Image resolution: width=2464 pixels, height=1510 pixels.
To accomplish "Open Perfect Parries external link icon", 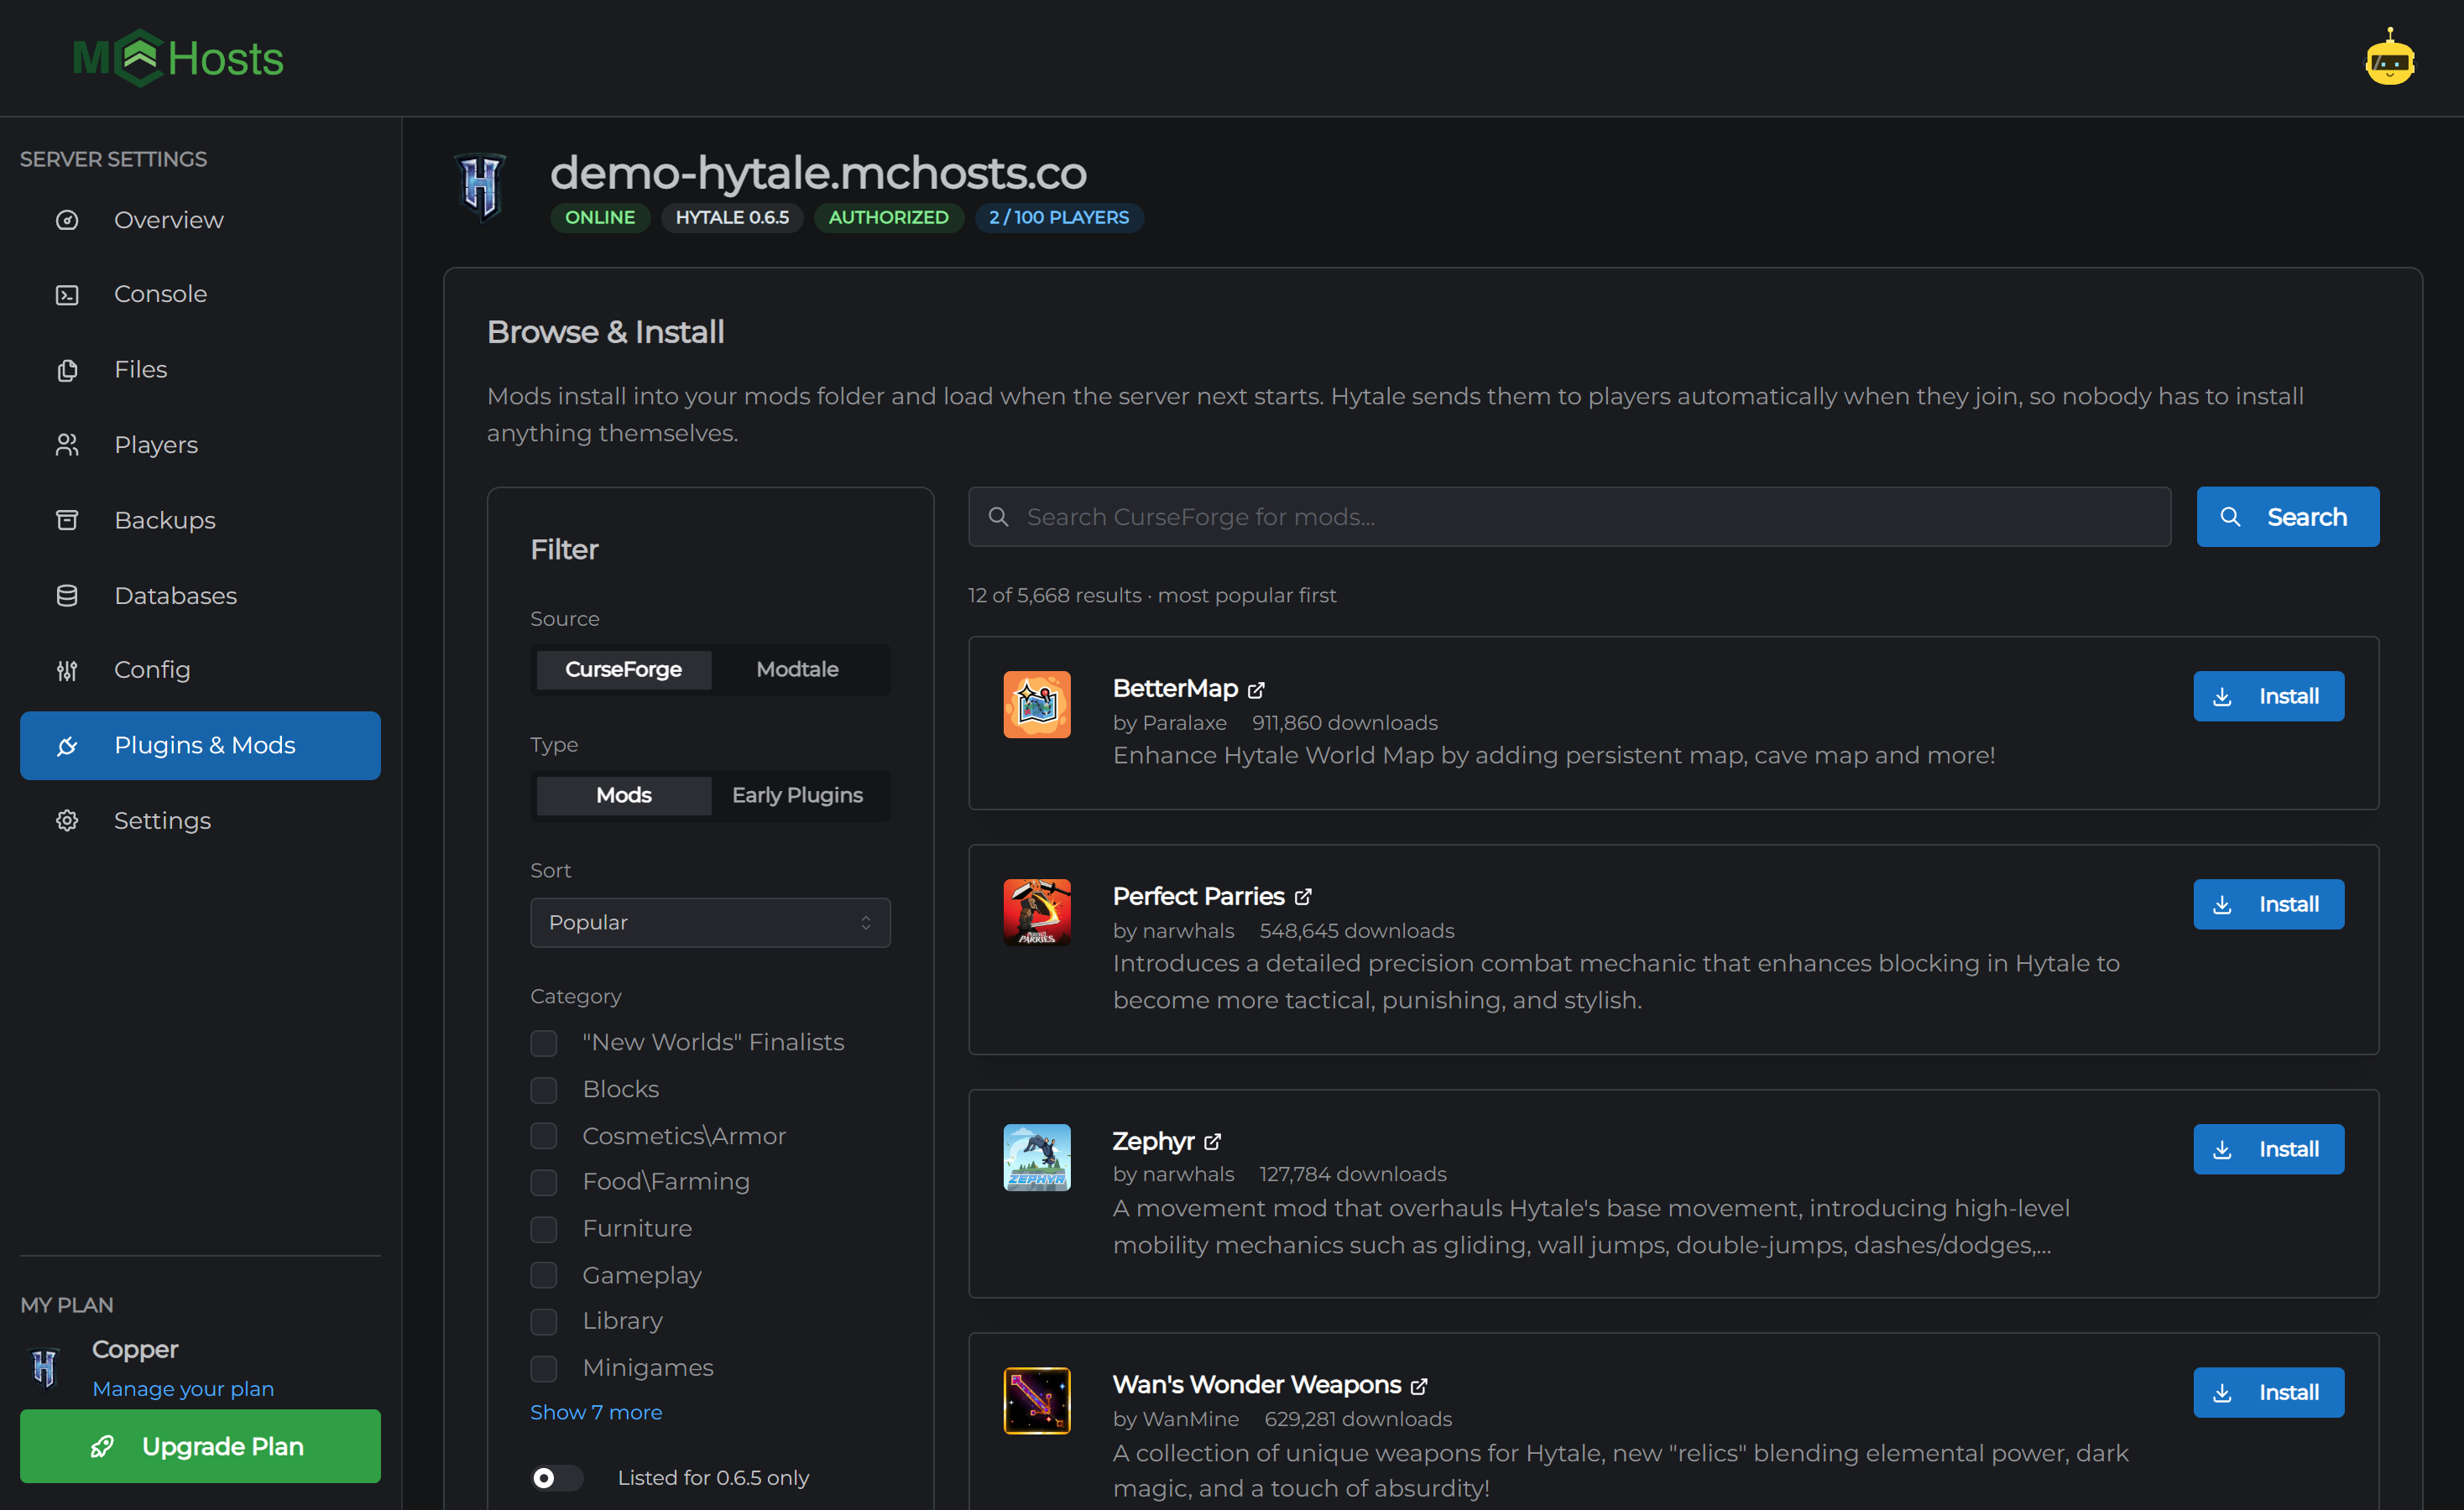I will [x=1303, y=897].
